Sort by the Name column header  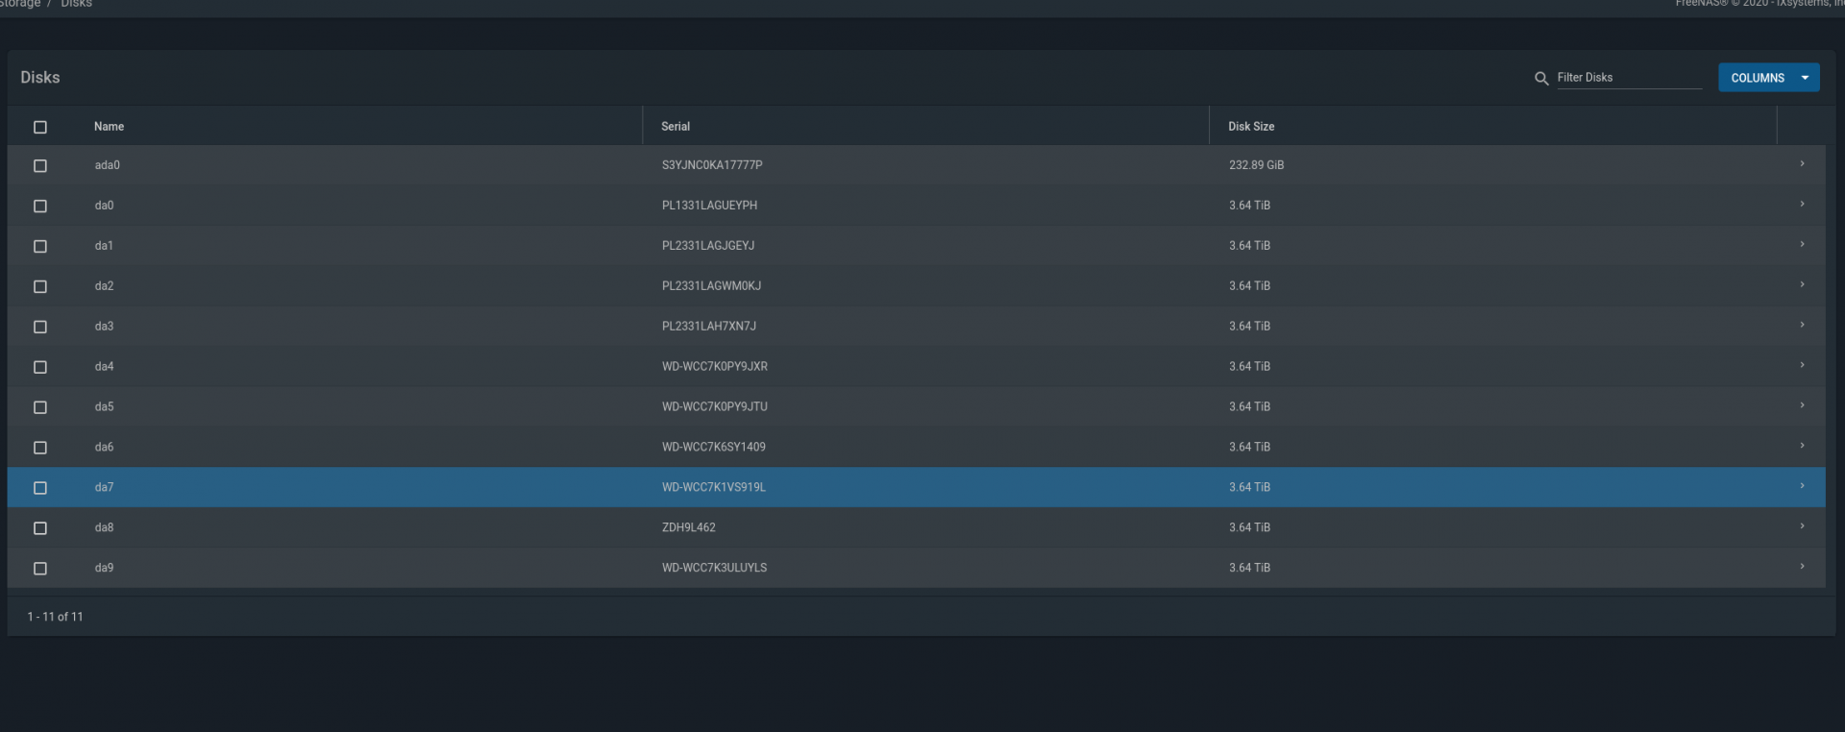(109, 127)
